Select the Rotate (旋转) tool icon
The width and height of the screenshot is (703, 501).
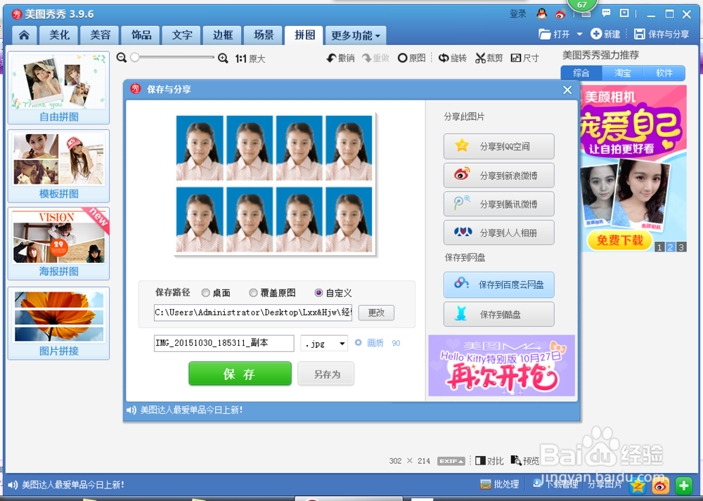point(443,58)
